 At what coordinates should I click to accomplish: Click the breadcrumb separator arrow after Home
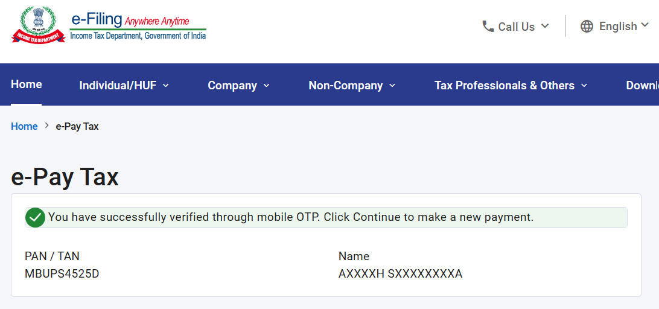46,126
